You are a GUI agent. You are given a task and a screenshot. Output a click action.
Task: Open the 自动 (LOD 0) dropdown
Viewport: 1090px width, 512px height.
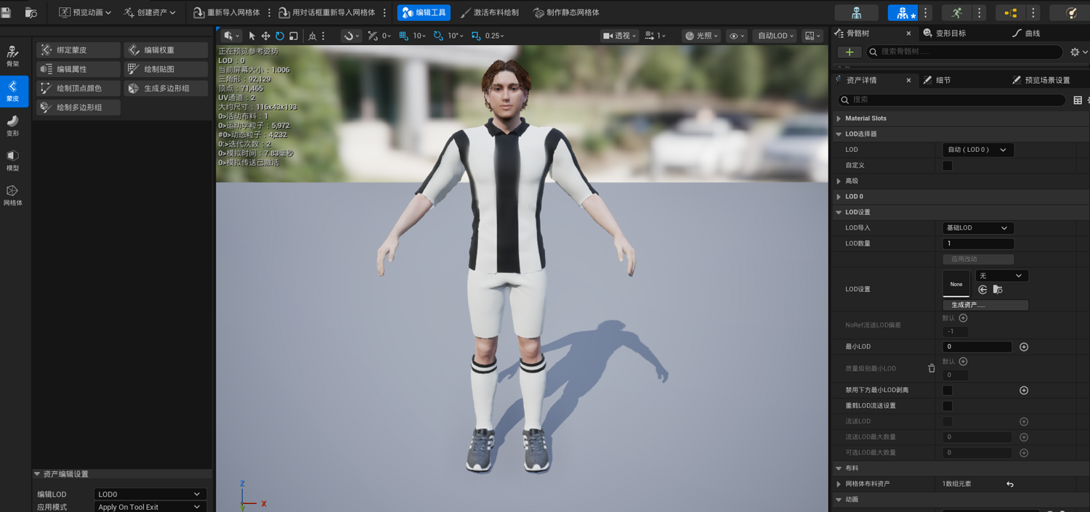click(978, 150)
